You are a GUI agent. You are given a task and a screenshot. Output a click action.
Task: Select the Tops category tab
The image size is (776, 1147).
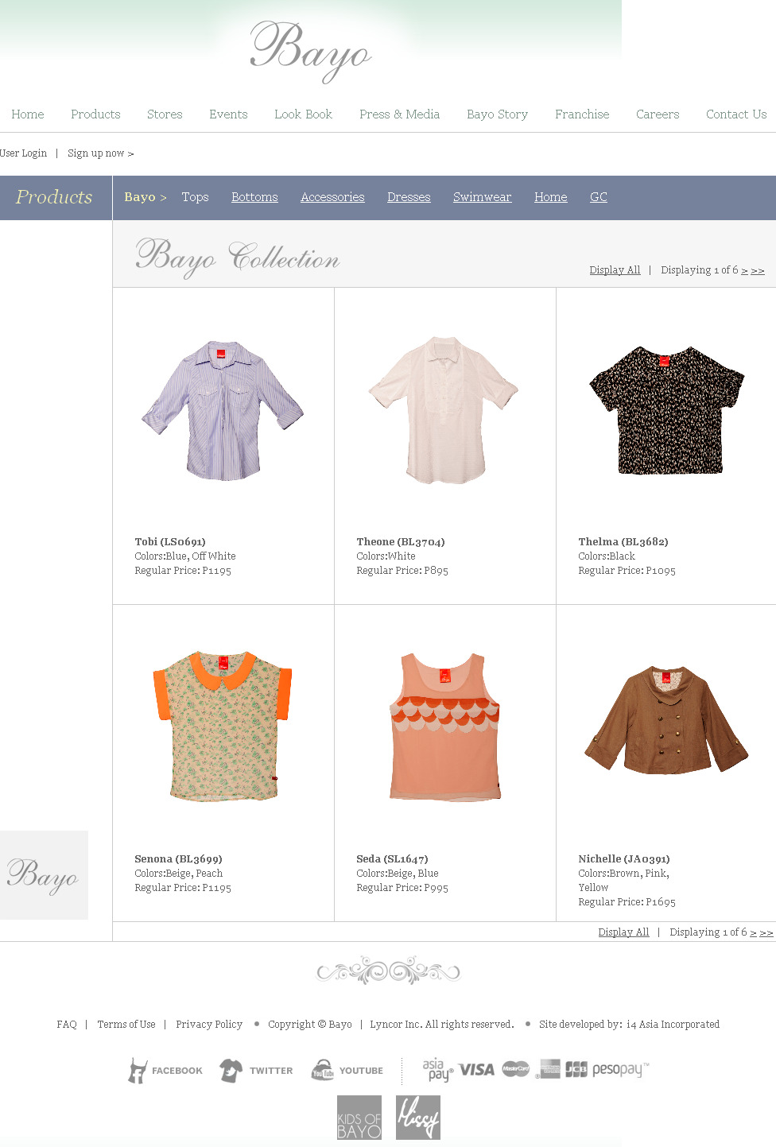(x=195, y=197)
